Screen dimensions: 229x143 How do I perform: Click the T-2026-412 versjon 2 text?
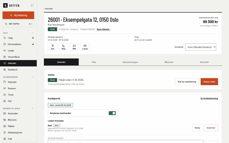tap(68, 29)
